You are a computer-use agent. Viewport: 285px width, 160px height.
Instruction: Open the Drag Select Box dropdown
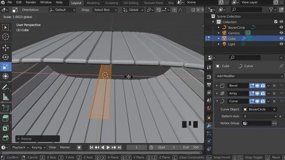tap(105, 10)
